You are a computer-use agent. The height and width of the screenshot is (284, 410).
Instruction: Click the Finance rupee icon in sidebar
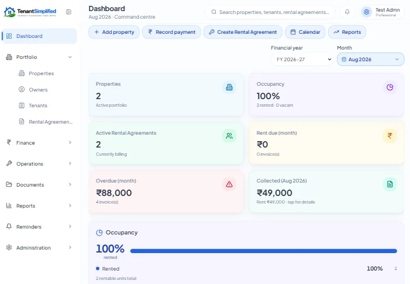9,142
